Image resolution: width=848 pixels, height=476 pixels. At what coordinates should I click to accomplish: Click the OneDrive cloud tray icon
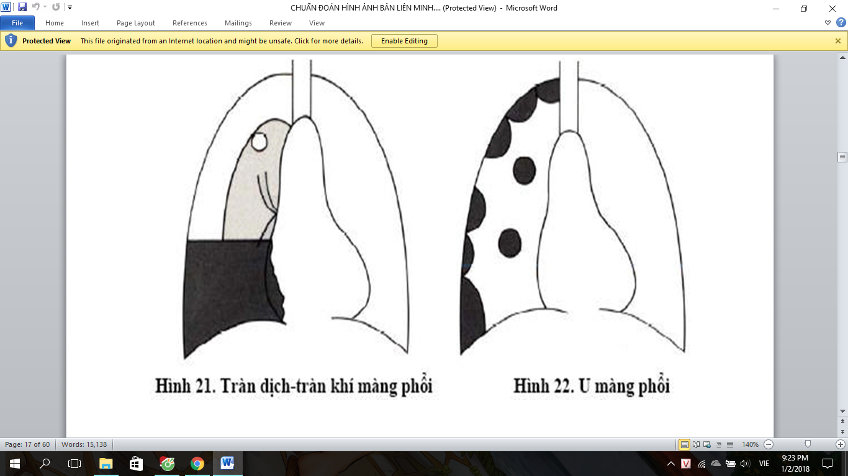[x=716, y=464]
